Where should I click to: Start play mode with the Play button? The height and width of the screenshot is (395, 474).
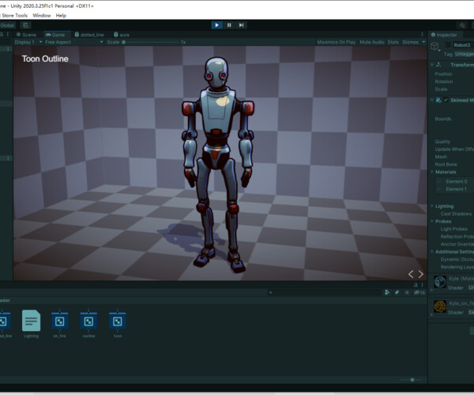tap(216, 25)
